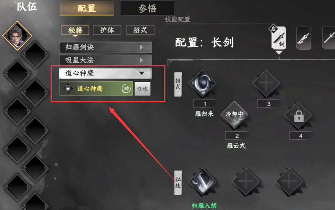
Task: Choose the active long sword (剑) weapon card
Action: pos(278,38)
